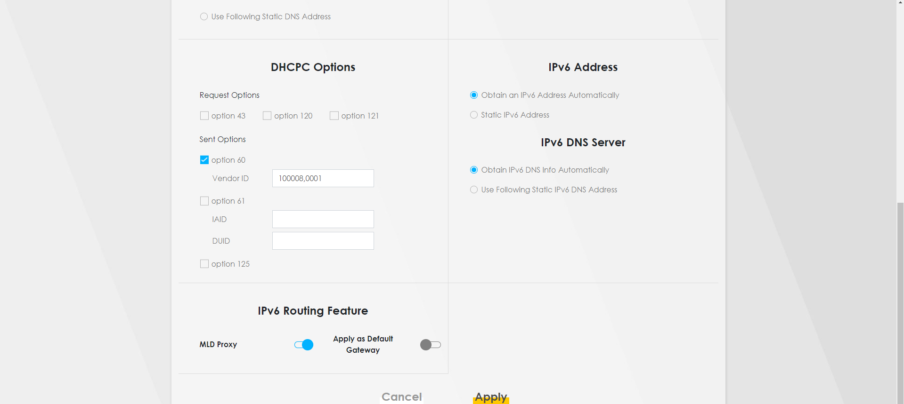The width and height of the screenshot is (904, 404).
Task: Click the IPv6 Routing Feature heading
Action: tap(313, 311)
